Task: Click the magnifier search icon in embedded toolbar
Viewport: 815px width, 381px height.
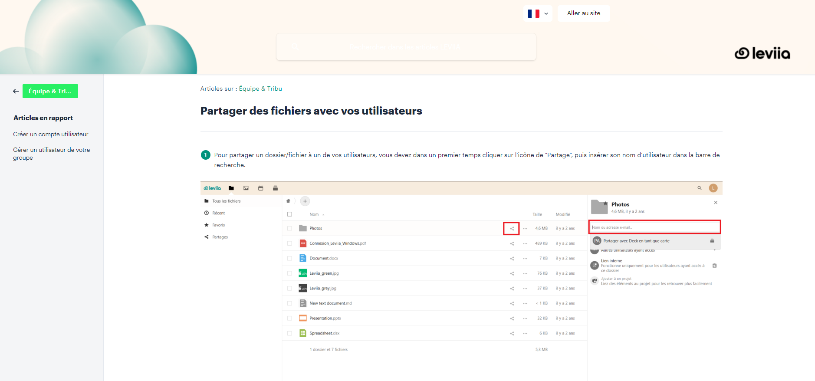Action: coord(700,188)
